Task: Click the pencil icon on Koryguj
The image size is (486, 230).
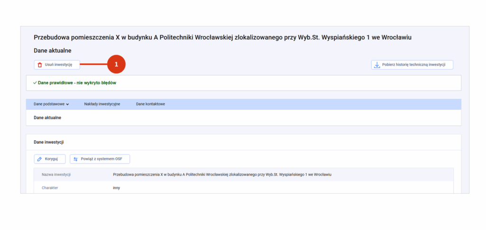Action: click(39, 159)
